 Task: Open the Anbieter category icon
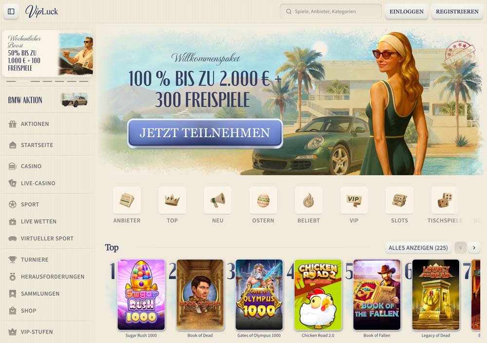(127, 200)
